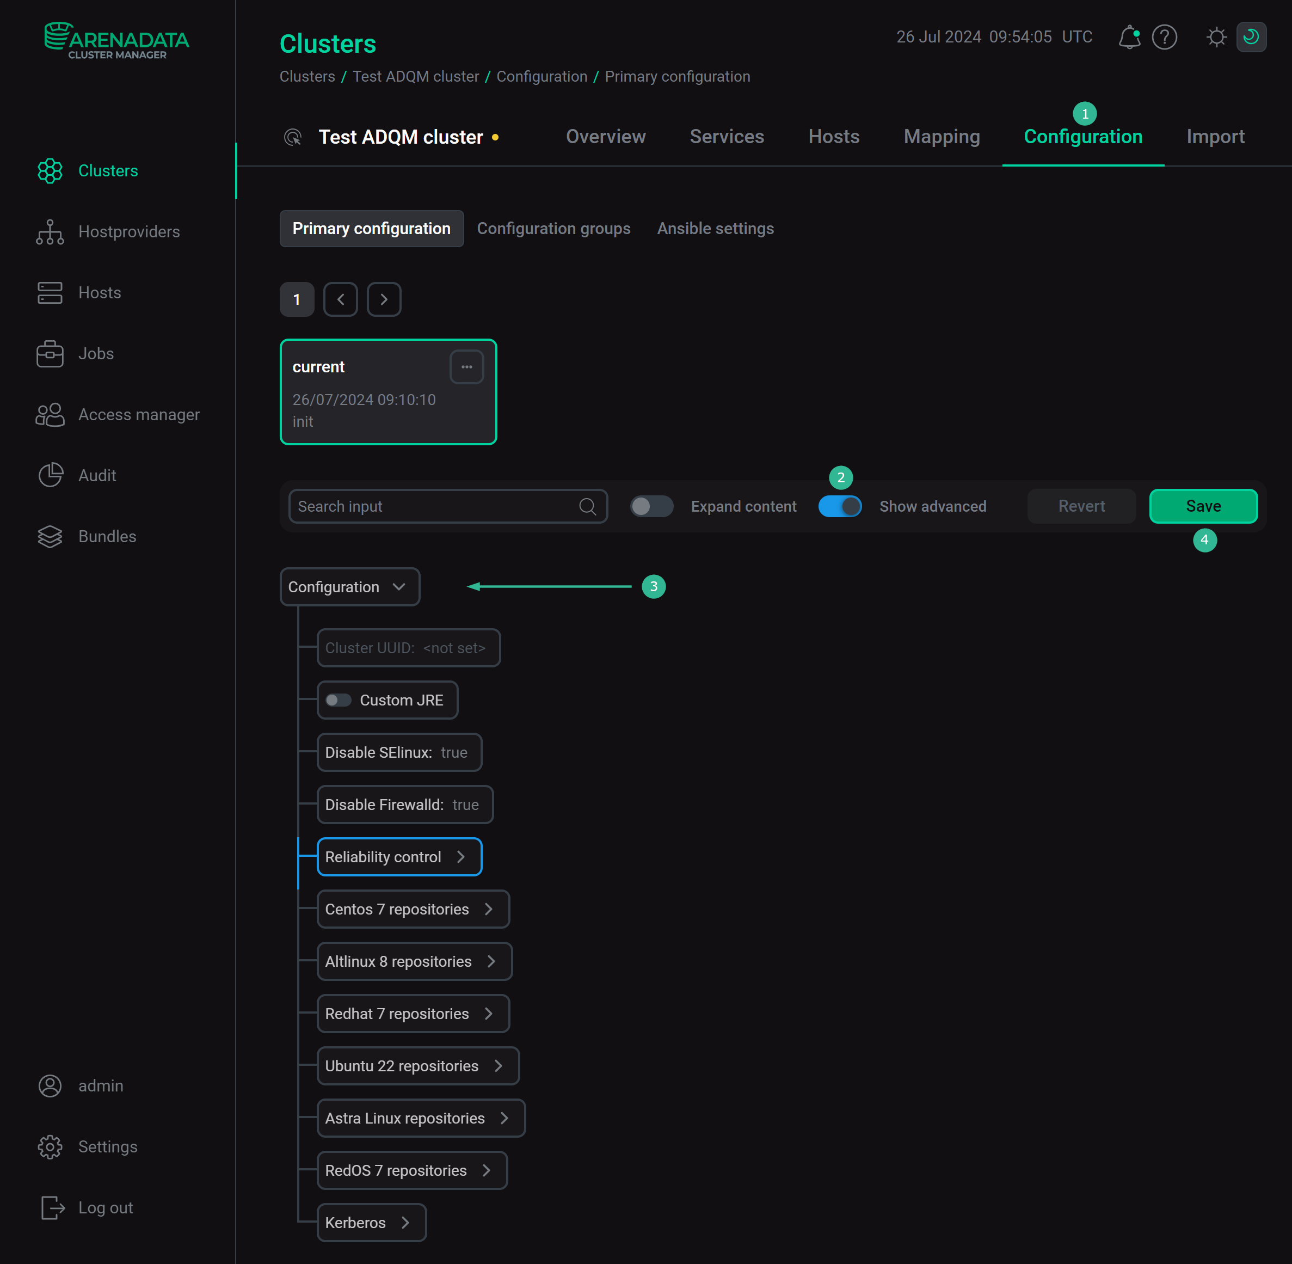Open Jobs briefcase icon in sidebar
Viewport: 1292px width, 1264px height.
click(50, 354)
